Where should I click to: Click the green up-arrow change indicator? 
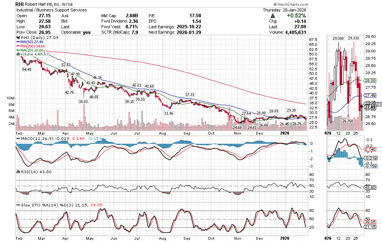(x=272, y=16)
